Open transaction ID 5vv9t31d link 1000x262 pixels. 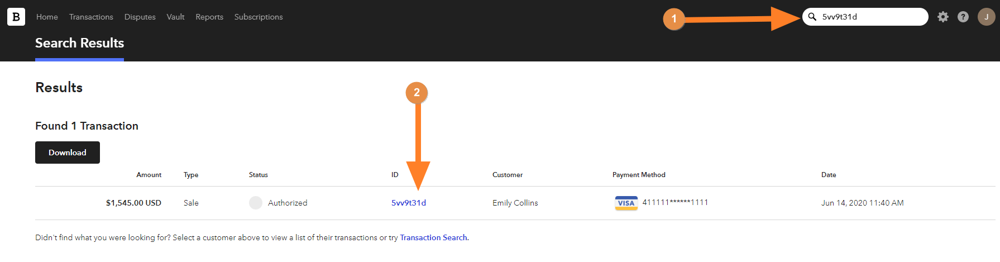pos(409,203)
